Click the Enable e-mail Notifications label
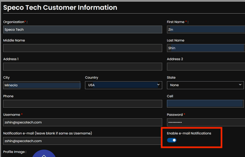This screenshot has width=245, height=157. 189,133
